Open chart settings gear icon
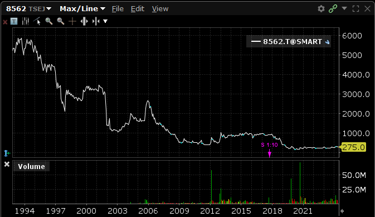 (x=321, y=9)
